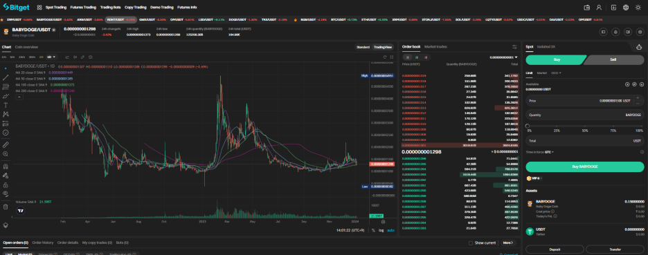
Task: Open the indicators icon in chart toolbar
Action: tap(75, 57)
